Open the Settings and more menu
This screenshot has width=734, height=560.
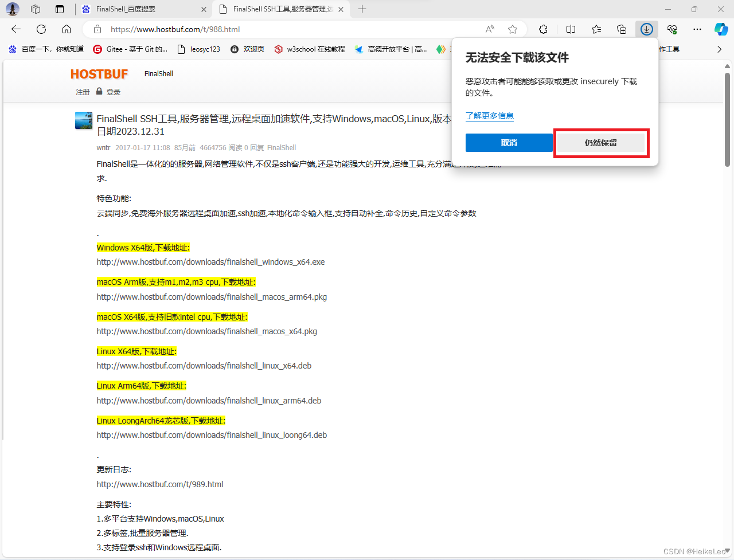pos(697,29)
